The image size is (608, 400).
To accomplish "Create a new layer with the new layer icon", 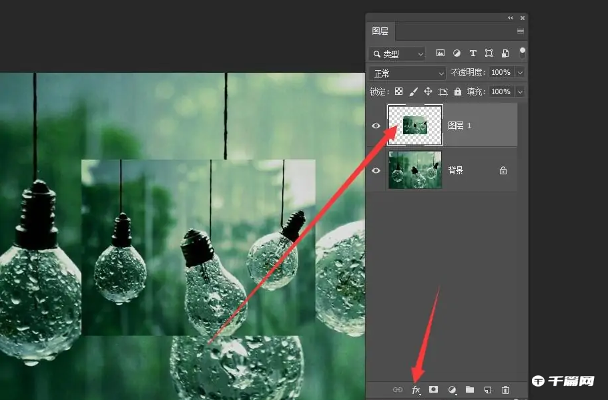I will tap(487, 390).
